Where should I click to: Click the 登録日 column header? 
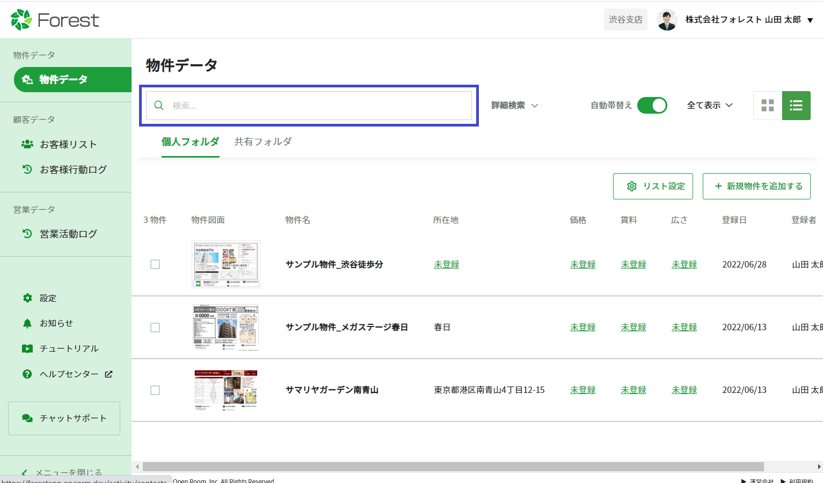[x=734, y=220]
